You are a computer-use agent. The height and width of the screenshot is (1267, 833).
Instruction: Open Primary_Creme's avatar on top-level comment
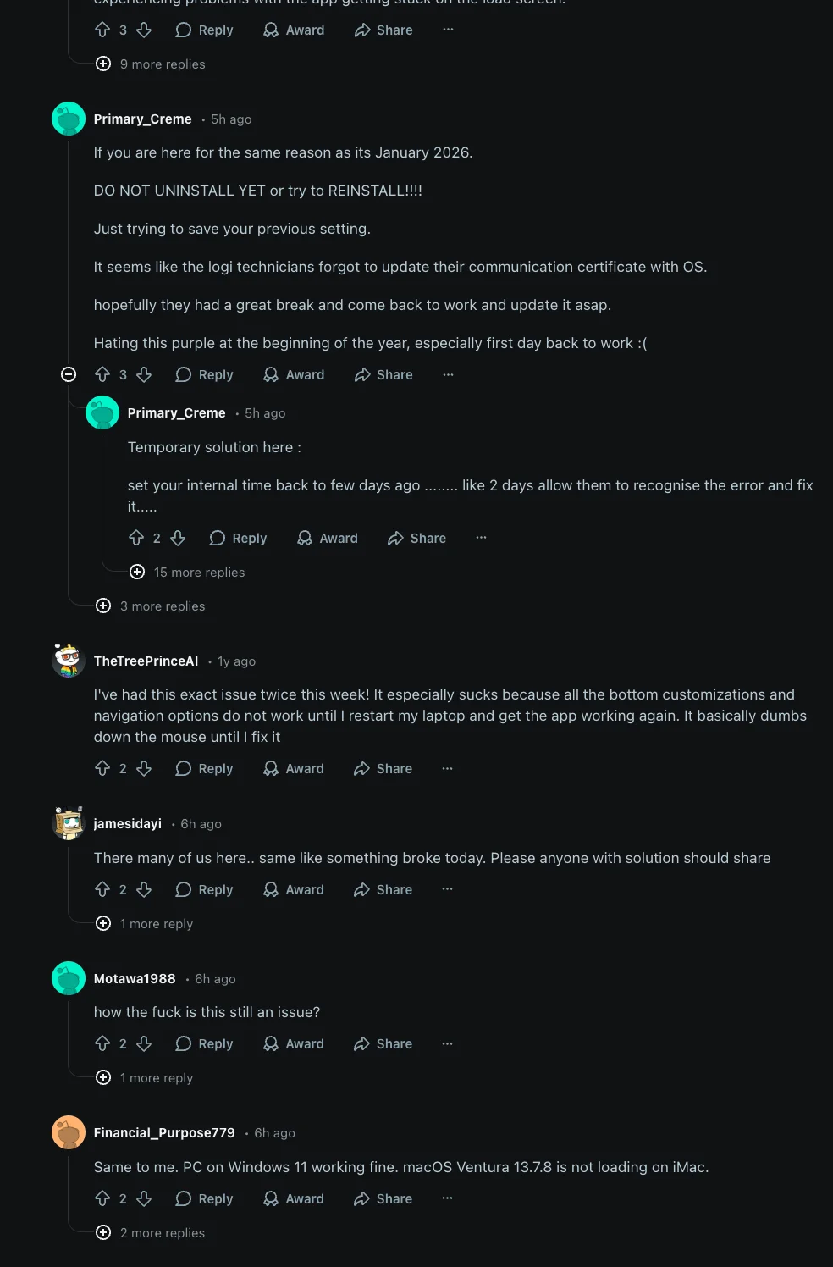point(69,119)
